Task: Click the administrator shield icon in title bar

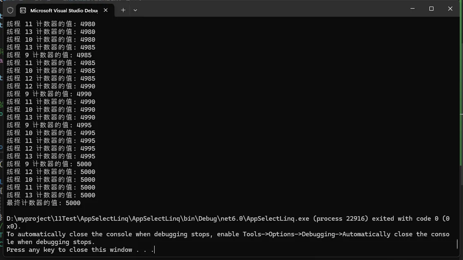Action: (x=10, y=10)
